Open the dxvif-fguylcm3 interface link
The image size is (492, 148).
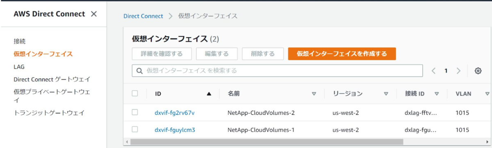click(175, 130)
